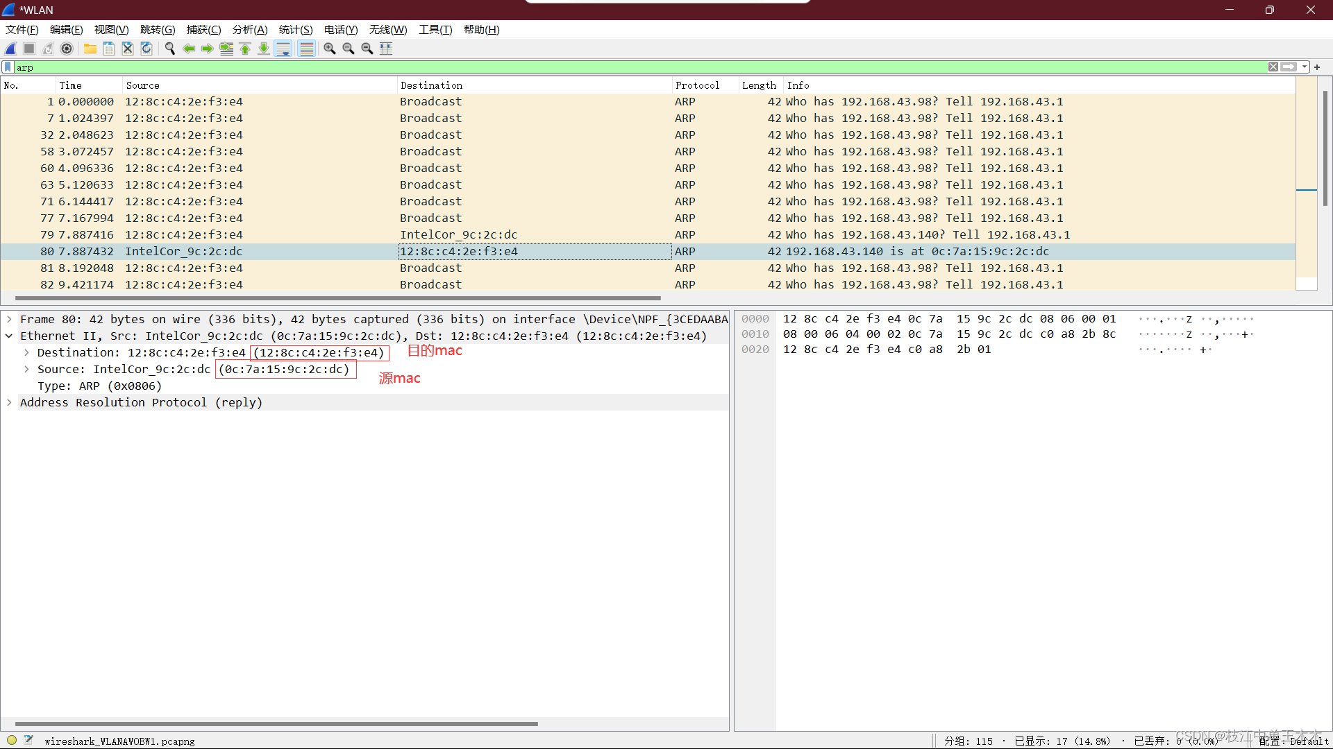The width and height of the screenshot is (1333, 749).
Task: Start capturing packets with the shark fin icon
Action: tap(11, 49)
